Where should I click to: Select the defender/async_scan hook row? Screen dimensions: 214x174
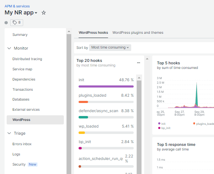tap(106, 114)
